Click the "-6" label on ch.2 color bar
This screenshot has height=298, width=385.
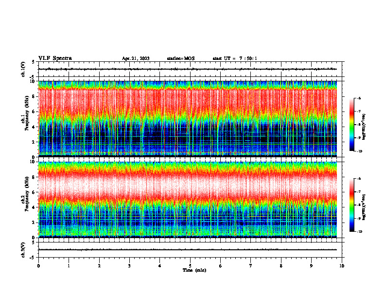click(359, 179)
